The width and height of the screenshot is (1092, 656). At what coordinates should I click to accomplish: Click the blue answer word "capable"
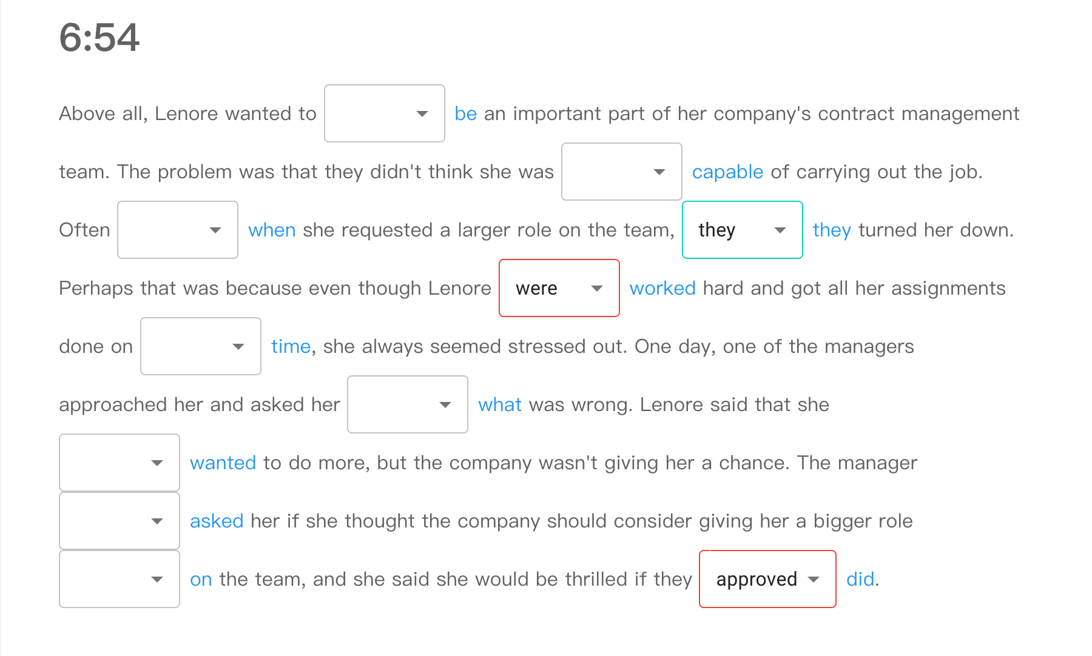pos(727,172)
